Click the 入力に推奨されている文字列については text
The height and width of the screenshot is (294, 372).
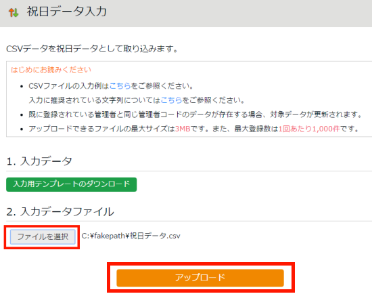(95, 100)
